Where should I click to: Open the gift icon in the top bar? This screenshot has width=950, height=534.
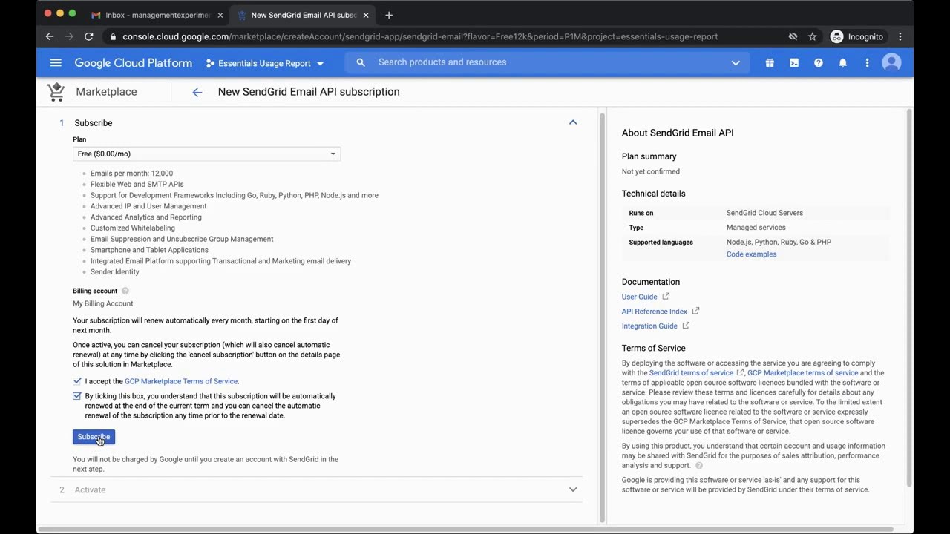(770, 63)
